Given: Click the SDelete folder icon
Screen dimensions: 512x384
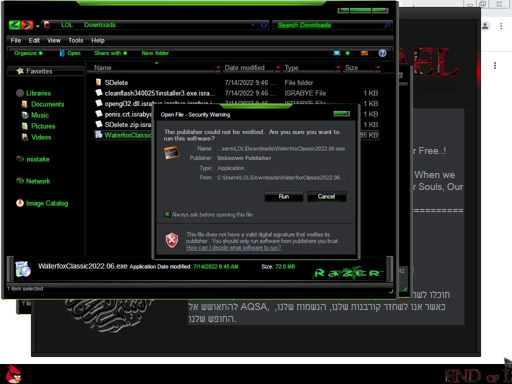Looking at the screenshot, I should click(98, 82).
